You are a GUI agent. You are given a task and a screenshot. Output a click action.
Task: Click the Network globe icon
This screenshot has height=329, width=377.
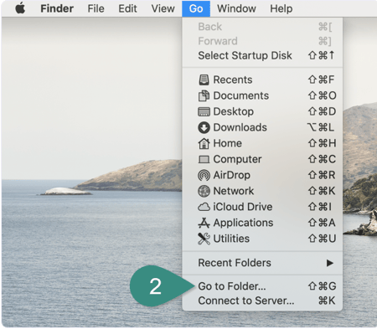[204, 191]
